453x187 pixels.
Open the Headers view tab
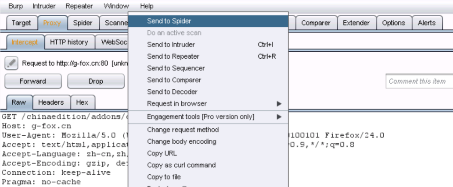(x=51, y=102)
